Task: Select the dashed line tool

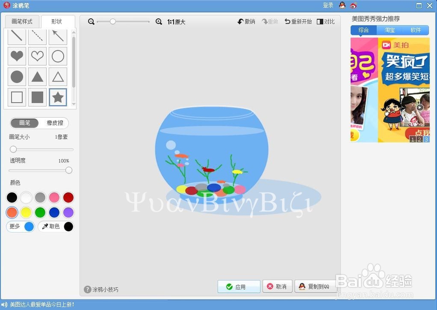Action: (x=37, y=36)
